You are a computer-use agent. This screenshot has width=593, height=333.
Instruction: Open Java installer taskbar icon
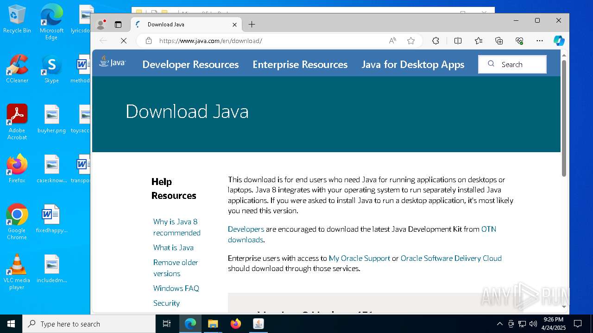click(x=259, y=324)
